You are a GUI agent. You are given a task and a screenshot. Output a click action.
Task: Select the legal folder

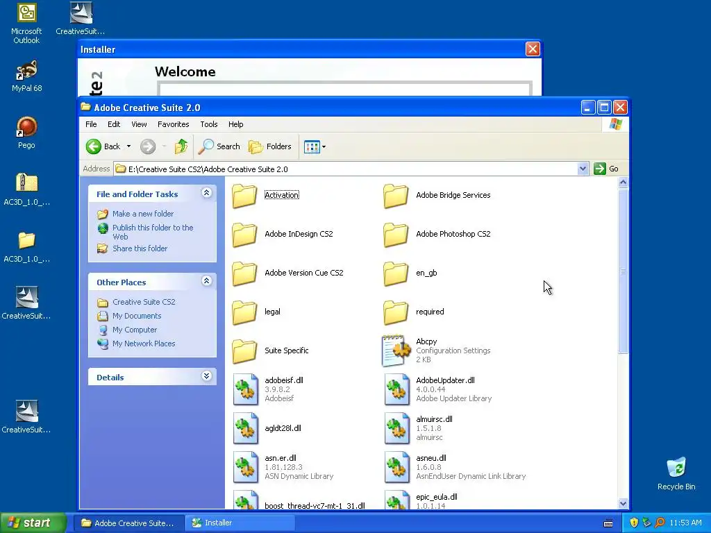[x=256, y=312]
